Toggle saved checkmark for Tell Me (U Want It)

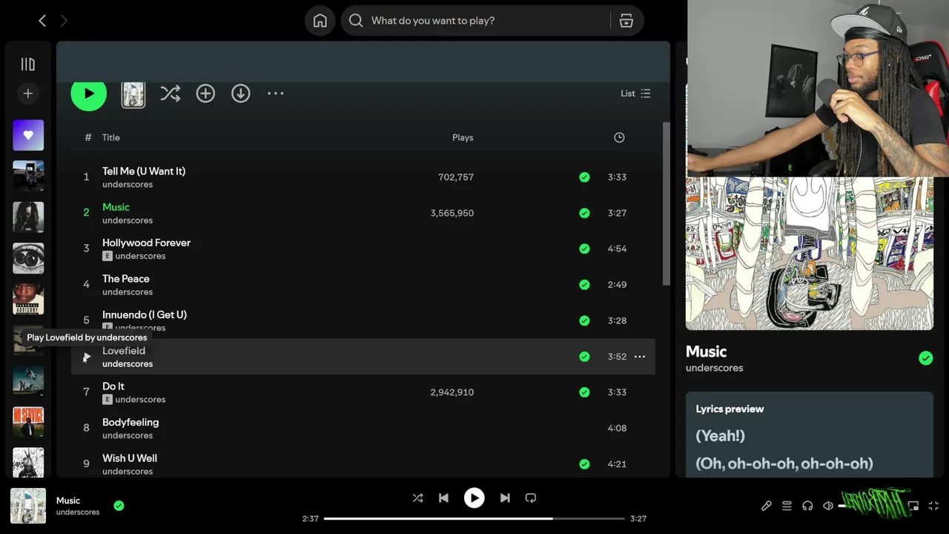[x=584, y=177]
